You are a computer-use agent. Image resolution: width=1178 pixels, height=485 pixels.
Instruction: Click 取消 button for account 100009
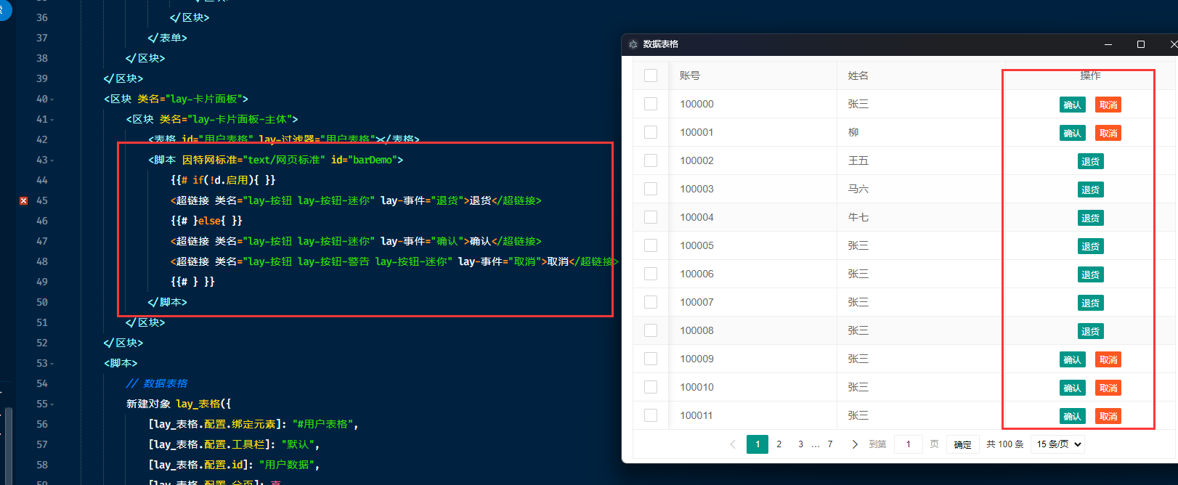[1108, 359]
